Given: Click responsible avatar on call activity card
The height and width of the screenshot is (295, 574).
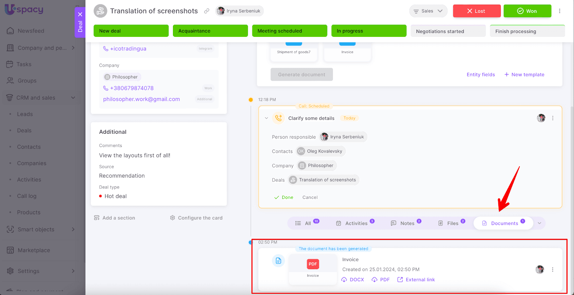Looking at the screenshot, I should 541,118.
